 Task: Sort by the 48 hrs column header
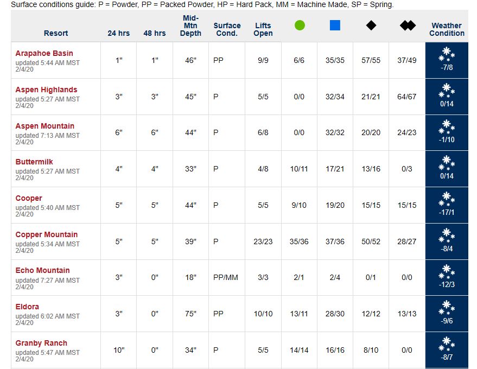(155, 33)
